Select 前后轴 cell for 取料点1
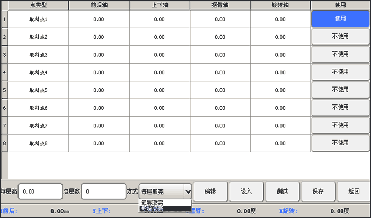The height and width of the screenshot is (218, 371). coord(99,19)
